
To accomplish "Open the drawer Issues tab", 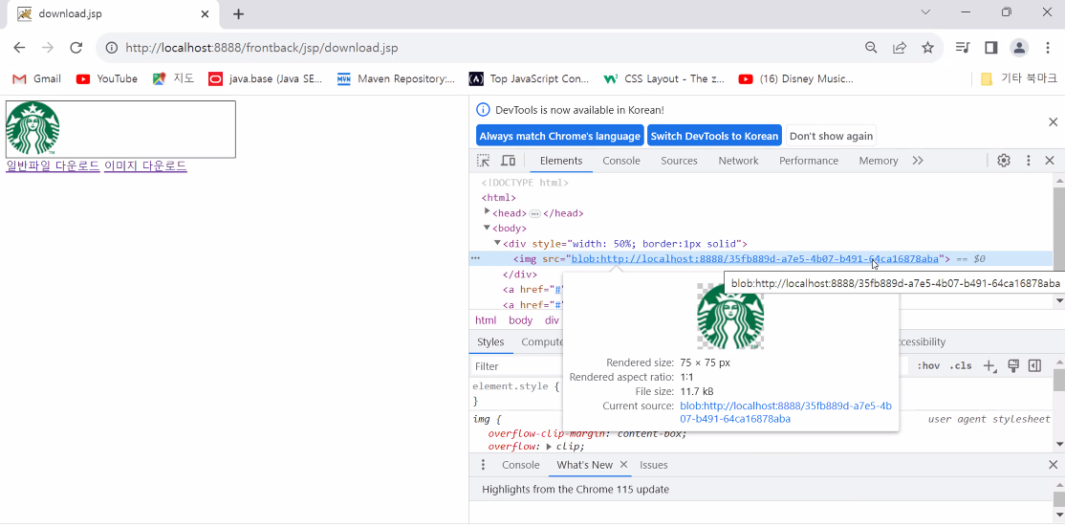I will click(653, 465).
